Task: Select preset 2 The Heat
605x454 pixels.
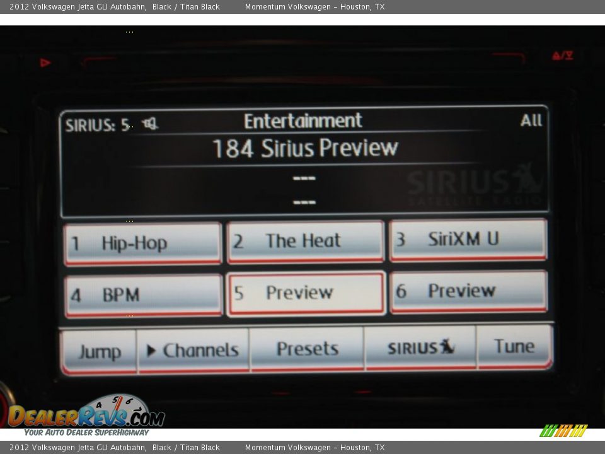Action: pyautogui.click(x=305, y=242)
